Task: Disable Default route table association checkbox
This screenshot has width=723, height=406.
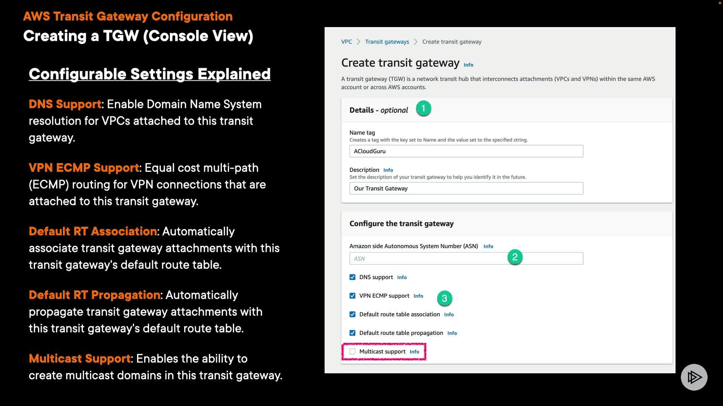Action: click(352, 314)
